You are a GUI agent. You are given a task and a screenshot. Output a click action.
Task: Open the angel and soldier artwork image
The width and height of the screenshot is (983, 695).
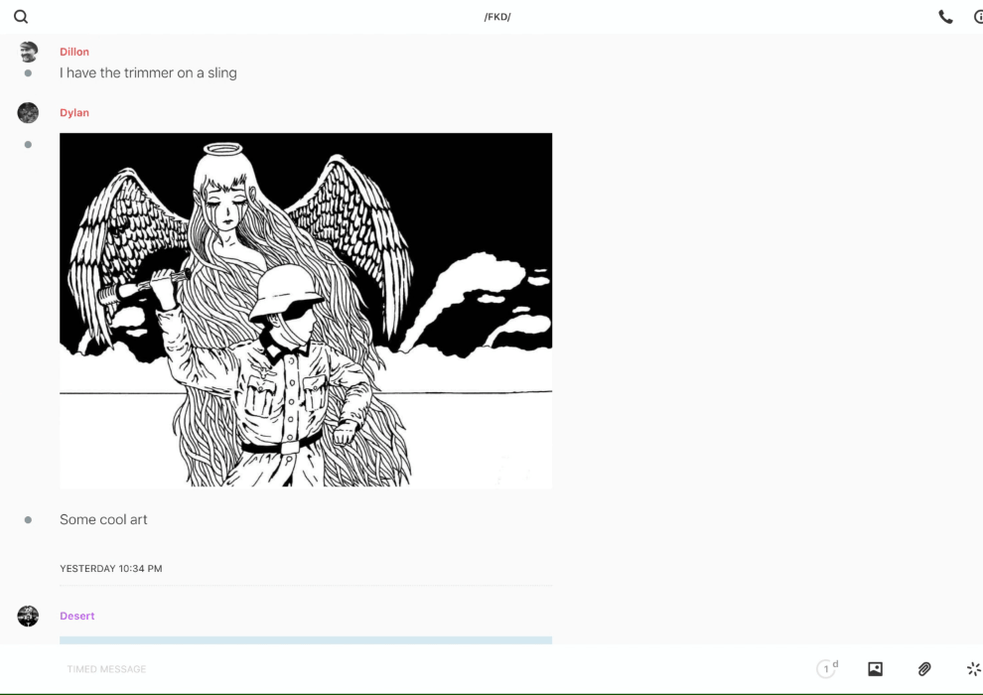(x=306, y=310)
